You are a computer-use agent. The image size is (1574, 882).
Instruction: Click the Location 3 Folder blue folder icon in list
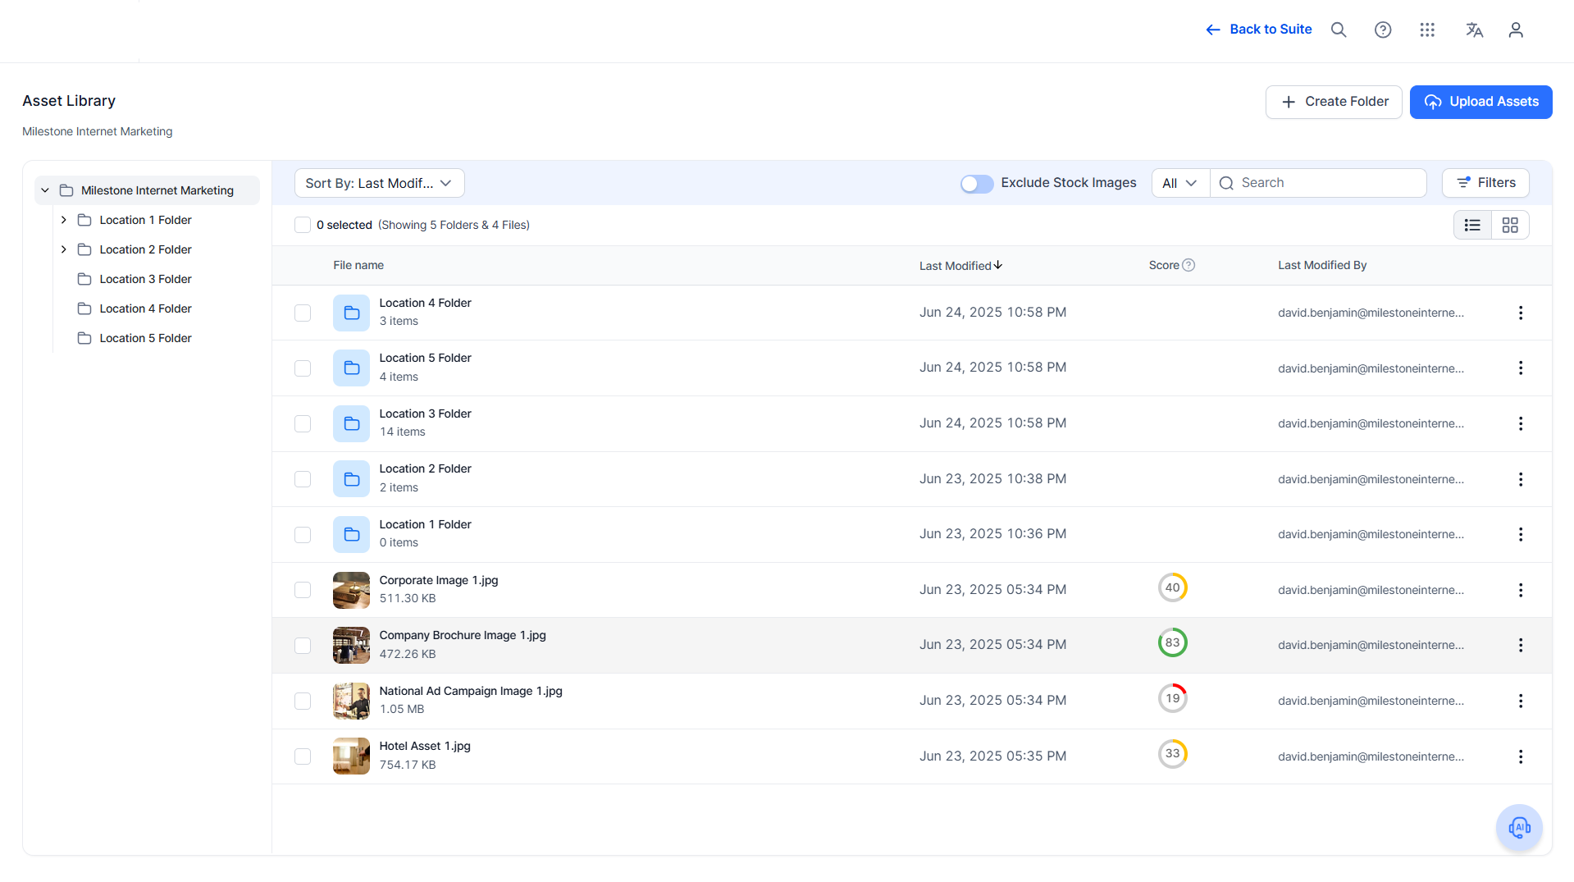pos(351,423)
